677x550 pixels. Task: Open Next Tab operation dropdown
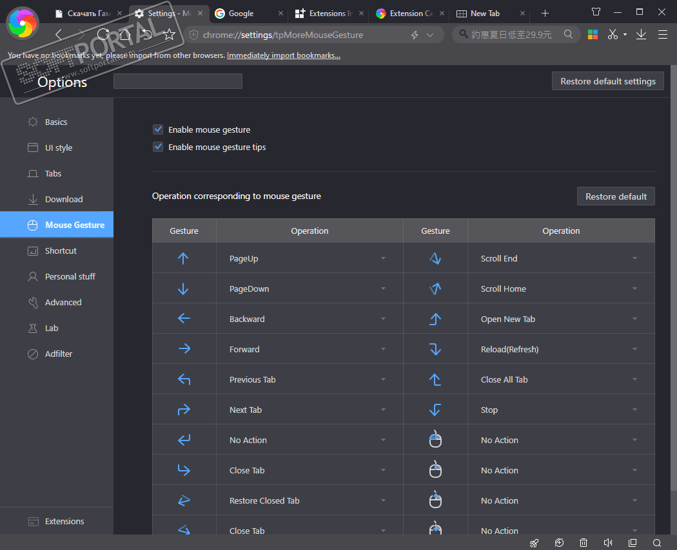[309, 410]
